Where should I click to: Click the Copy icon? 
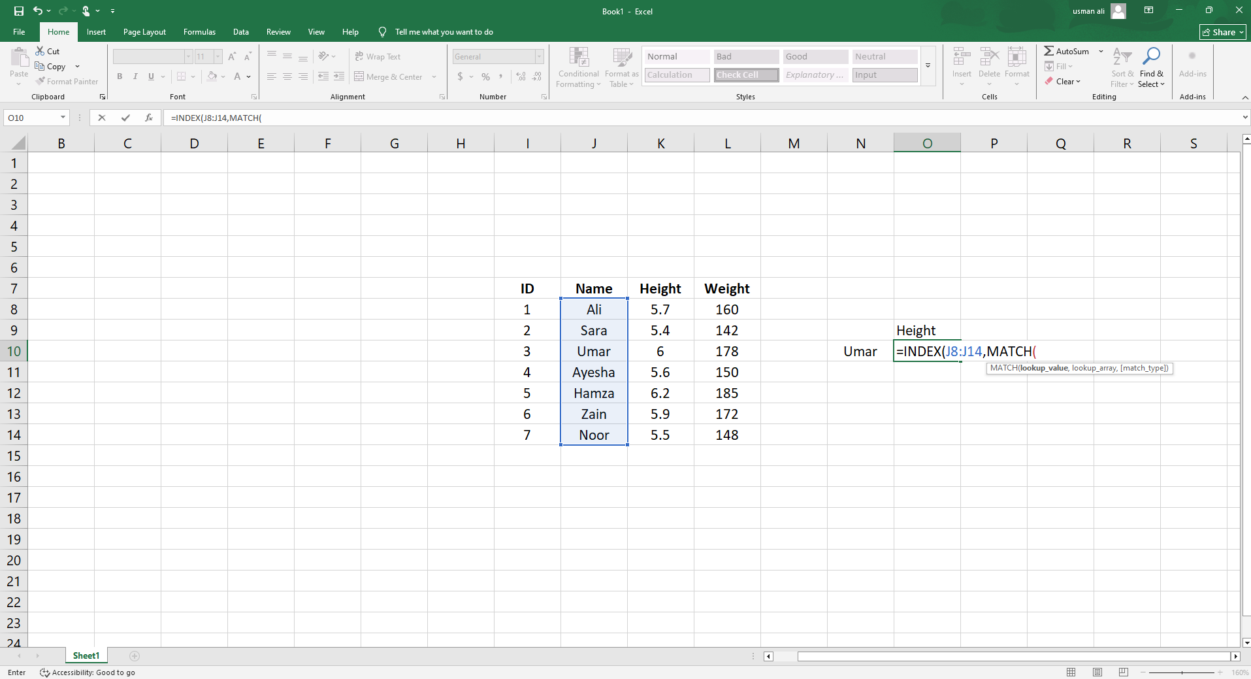40,66
